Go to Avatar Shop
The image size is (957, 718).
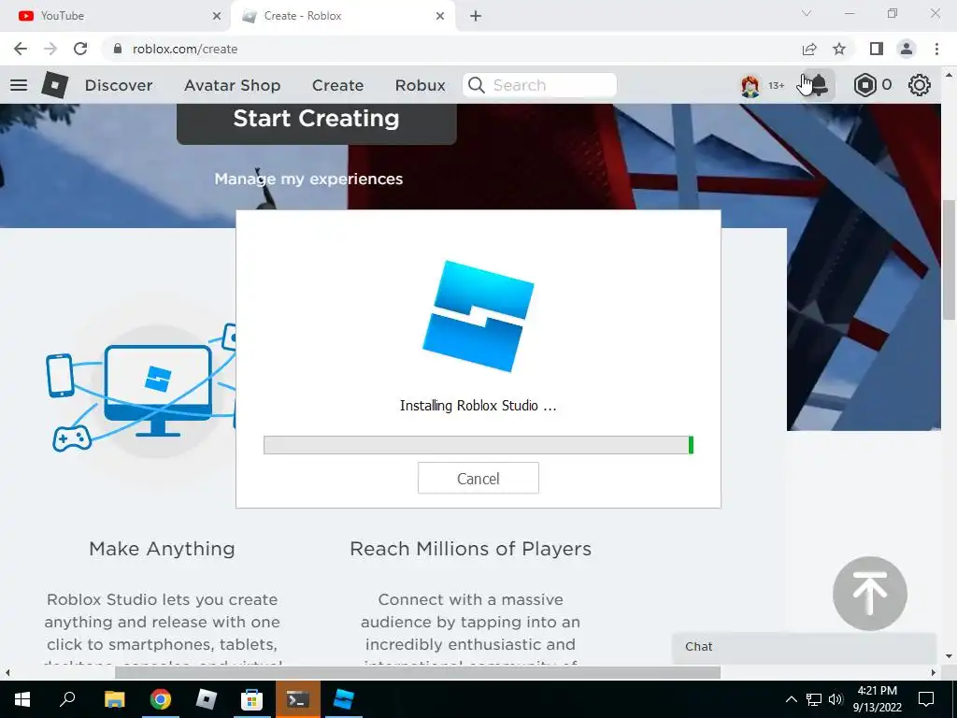pyautogui.click(x=233, y=85)
